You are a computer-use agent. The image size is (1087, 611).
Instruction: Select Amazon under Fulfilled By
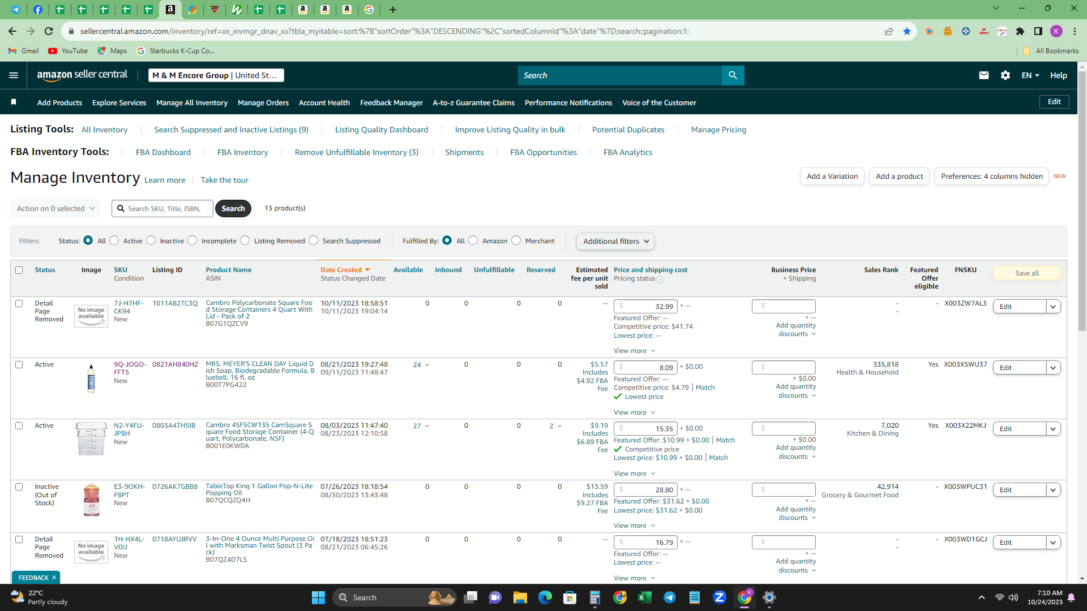[x=473, y=240]
